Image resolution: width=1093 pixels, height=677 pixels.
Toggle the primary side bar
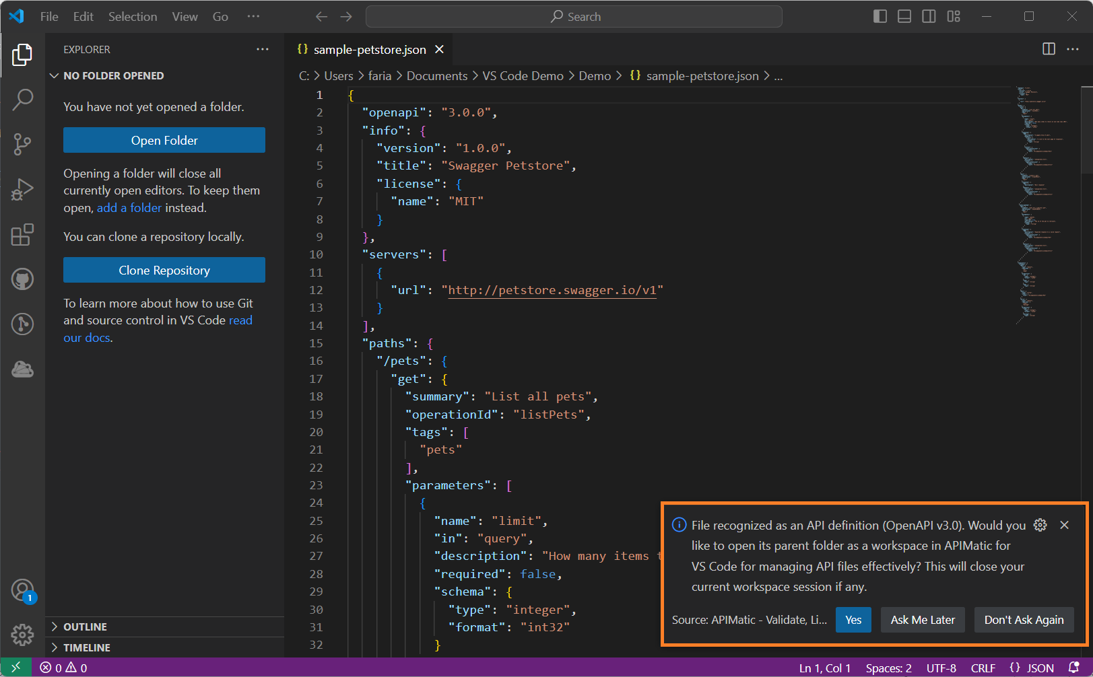click(880, 16)
